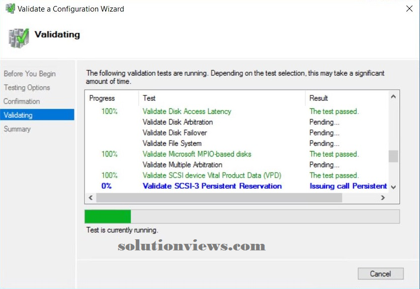Click 'The test passed.' for MPIO-based disks

pyautogui.click(x=334, y=154)
